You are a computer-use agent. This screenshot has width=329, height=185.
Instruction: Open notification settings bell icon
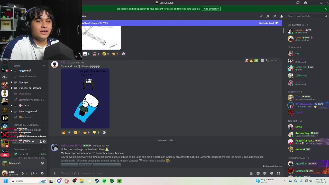pyautogui.click(x=268, y=16)
